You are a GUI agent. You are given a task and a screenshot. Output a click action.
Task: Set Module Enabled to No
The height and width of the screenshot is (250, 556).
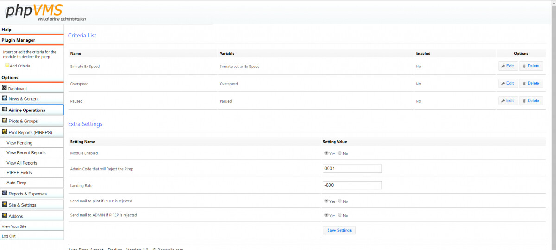coord(340,153)
